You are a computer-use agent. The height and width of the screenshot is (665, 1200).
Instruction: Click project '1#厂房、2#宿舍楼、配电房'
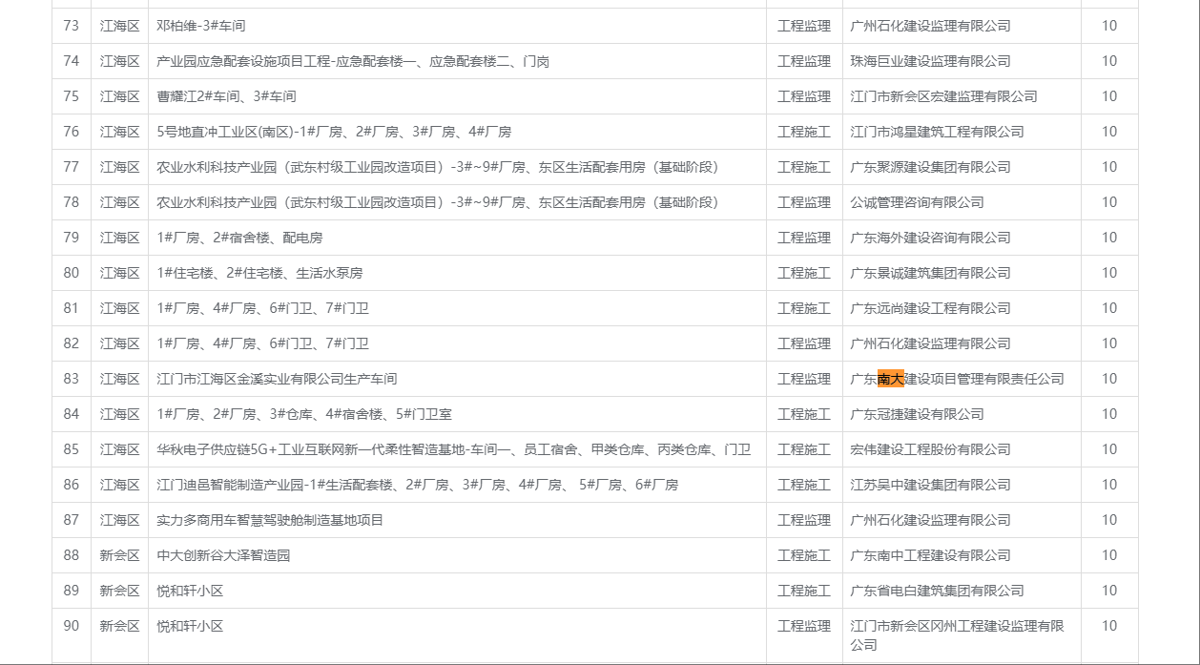click(239, 238)
